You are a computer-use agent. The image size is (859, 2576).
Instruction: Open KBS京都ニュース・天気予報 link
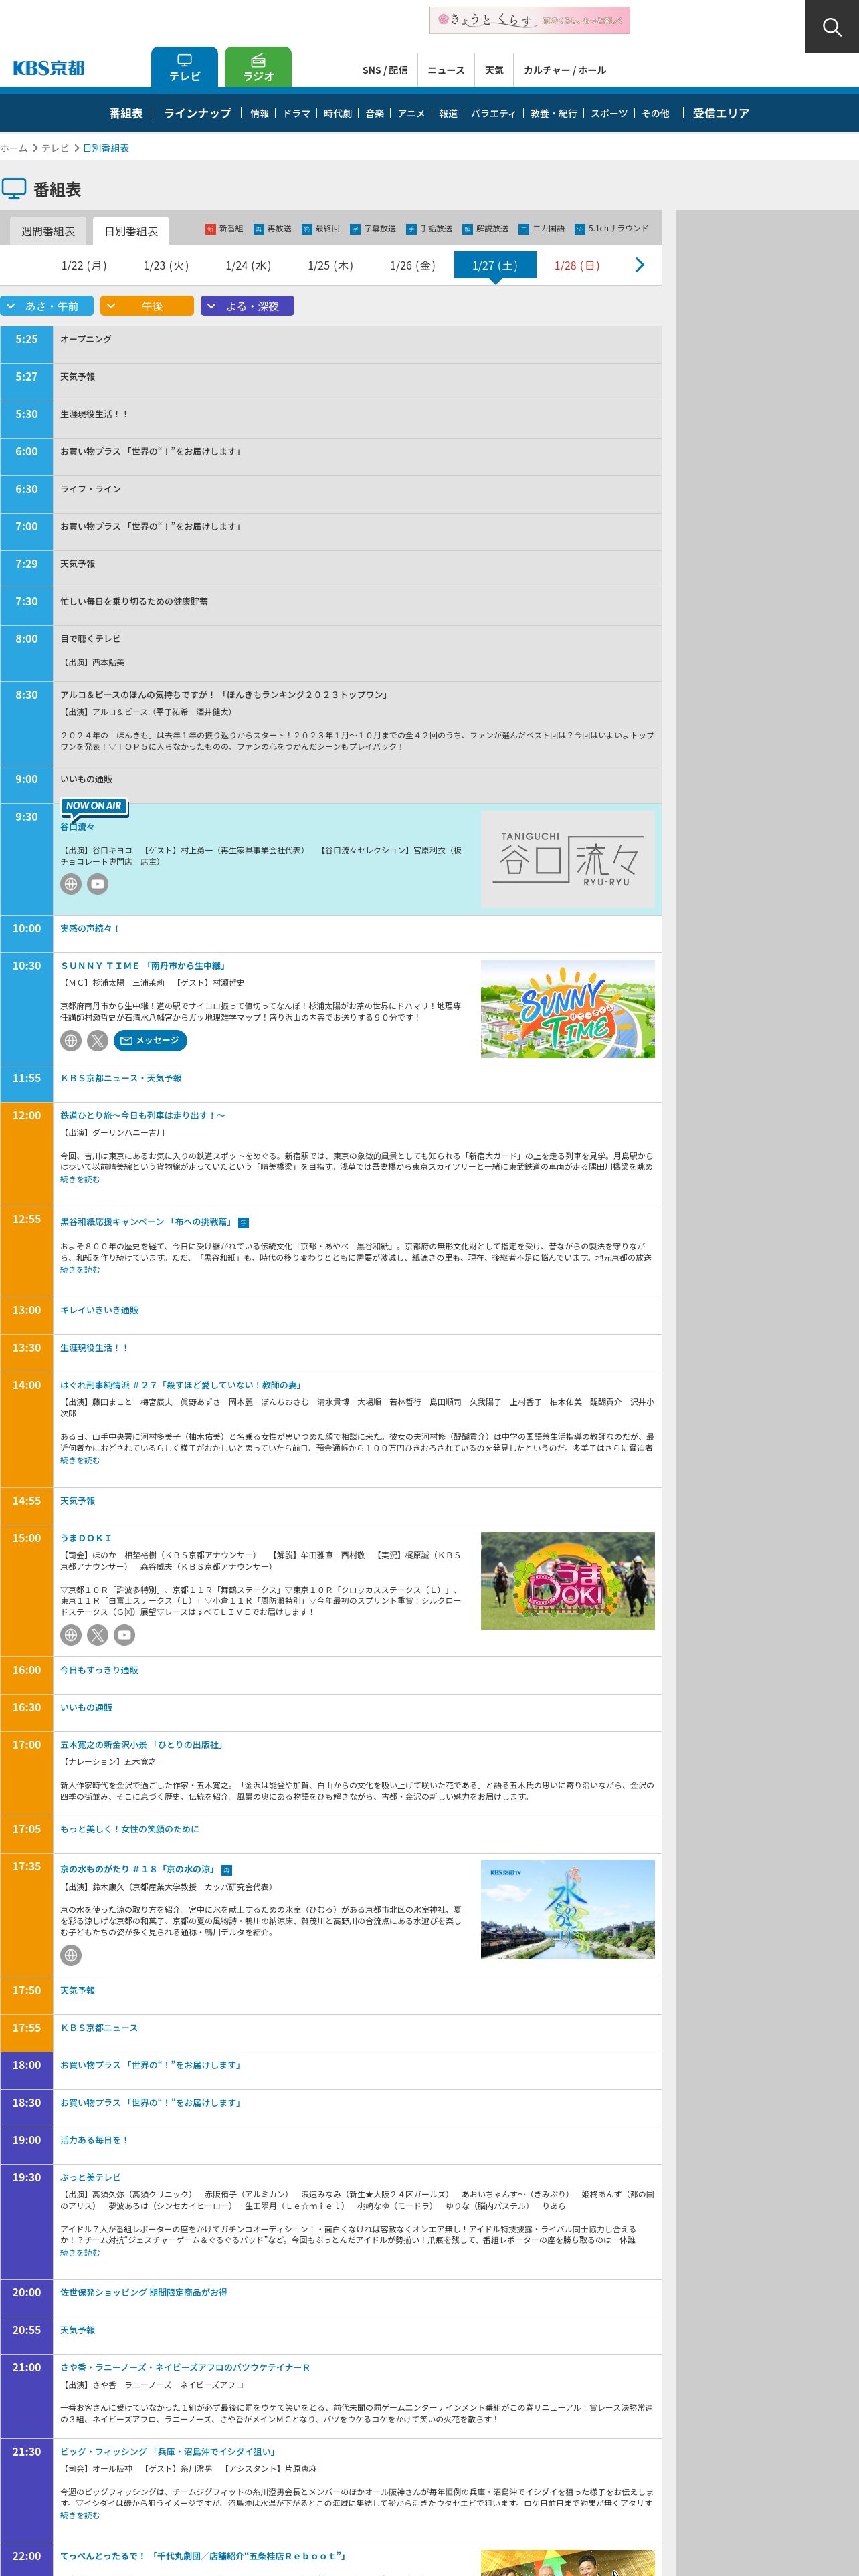click(x=121, y=1078)
